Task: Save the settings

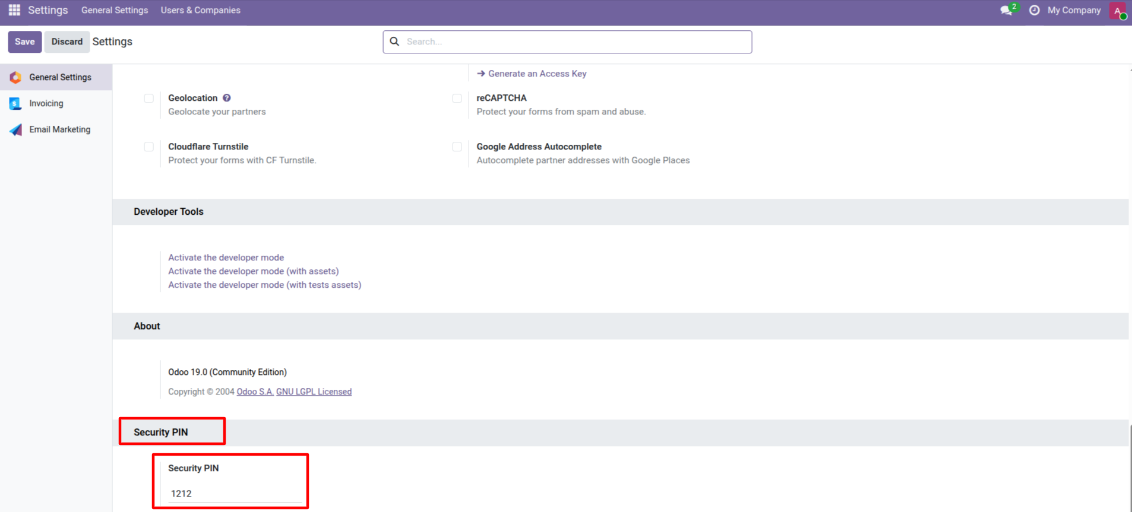Action: click(25, 42)
